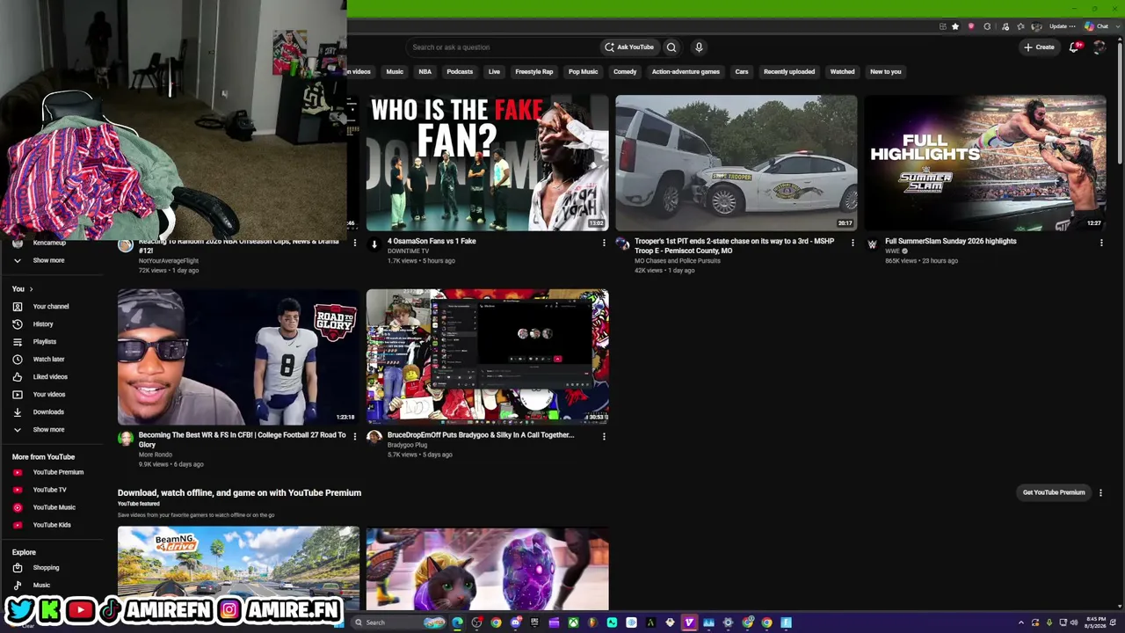Select the NBA filter chip
1125x633 pixels.
click(x=425, y=72)
